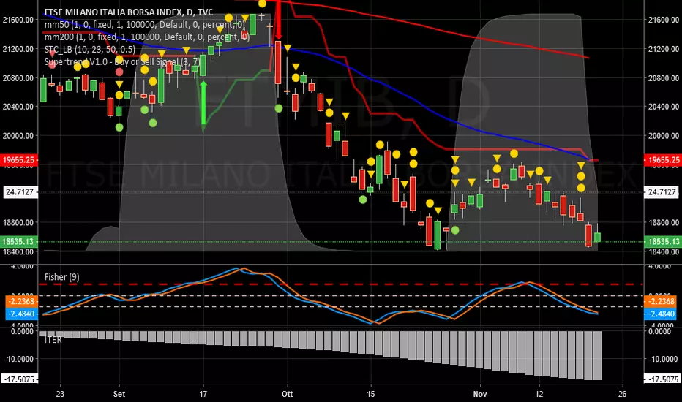Click the large green Supertrend buy arrow
Image resolution: width=682 pixels, height=402 pixels.
coord(203,104)
